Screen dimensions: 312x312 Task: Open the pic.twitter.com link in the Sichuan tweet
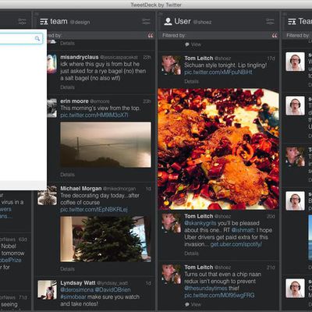(x=218, y=72)
